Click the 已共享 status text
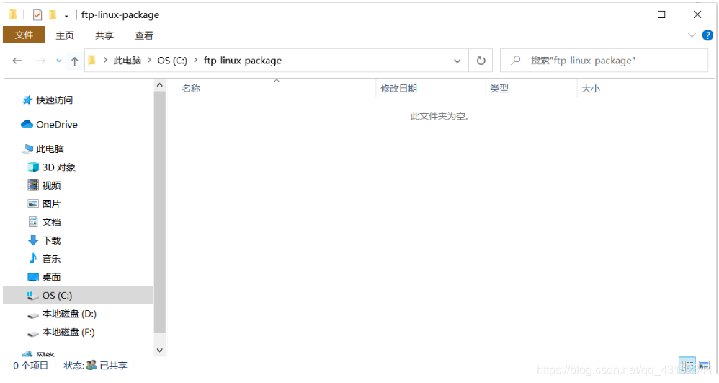This screenshot has height=383, width=719. point(113,366)
